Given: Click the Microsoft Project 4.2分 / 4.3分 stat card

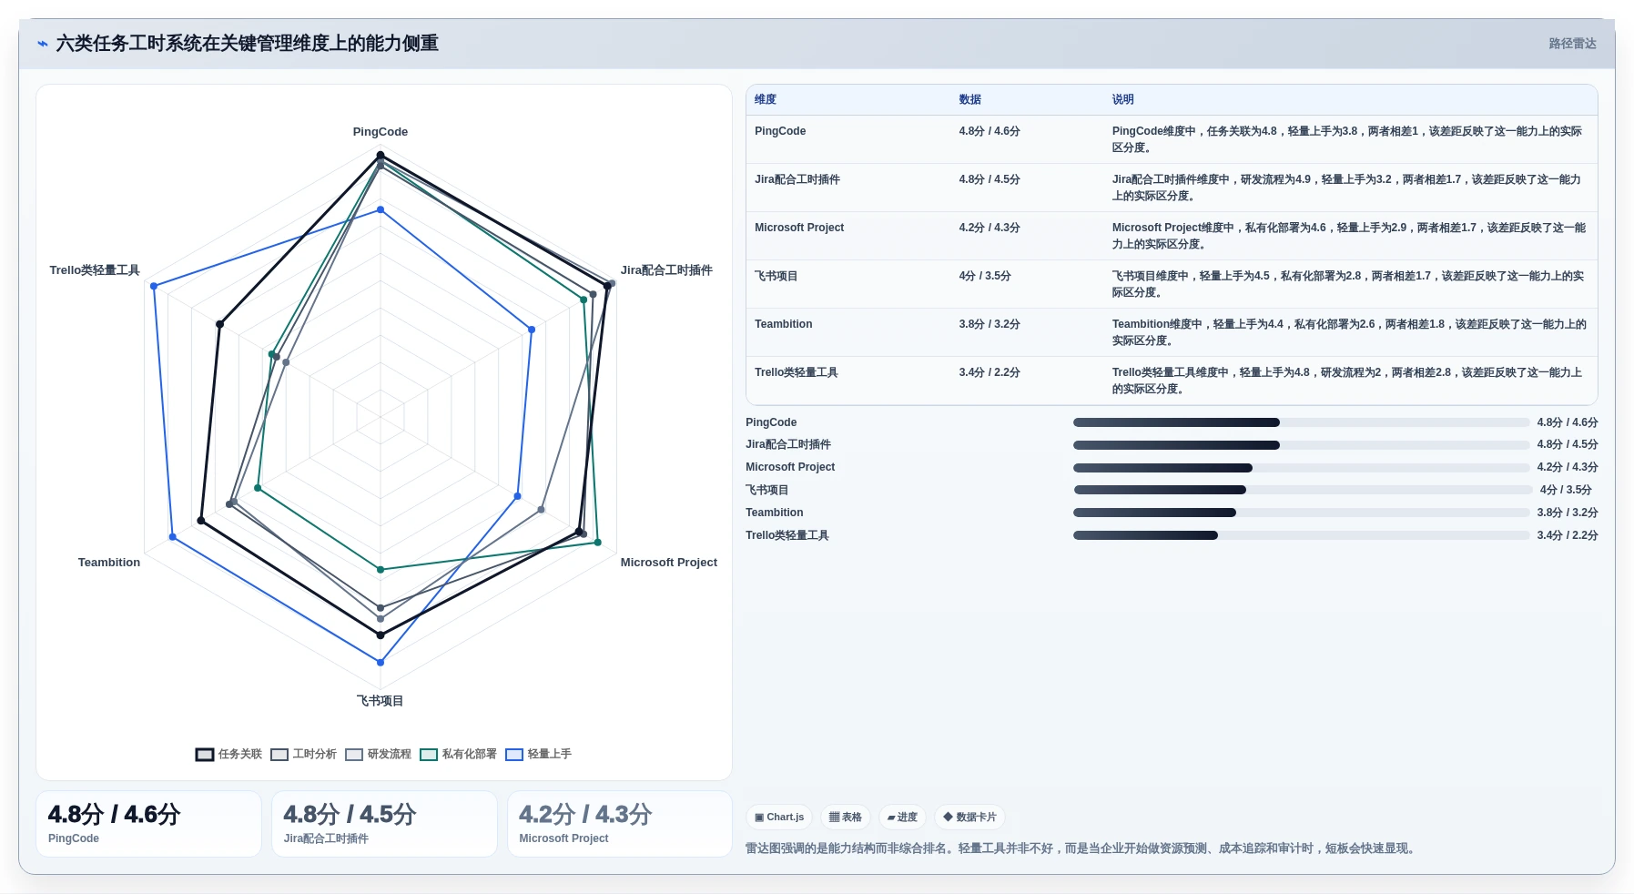Looking at the screenshot, I should click(x=620, y=824).
